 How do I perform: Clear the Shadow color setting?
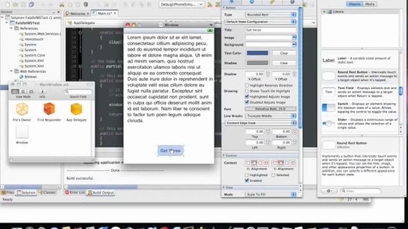pyautogui.click(x=284, y=63)
